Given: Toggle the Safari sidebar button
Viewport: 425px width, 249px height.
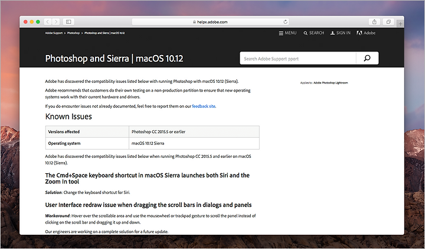Looking at the screenshot, I should [x=68, y=22].
